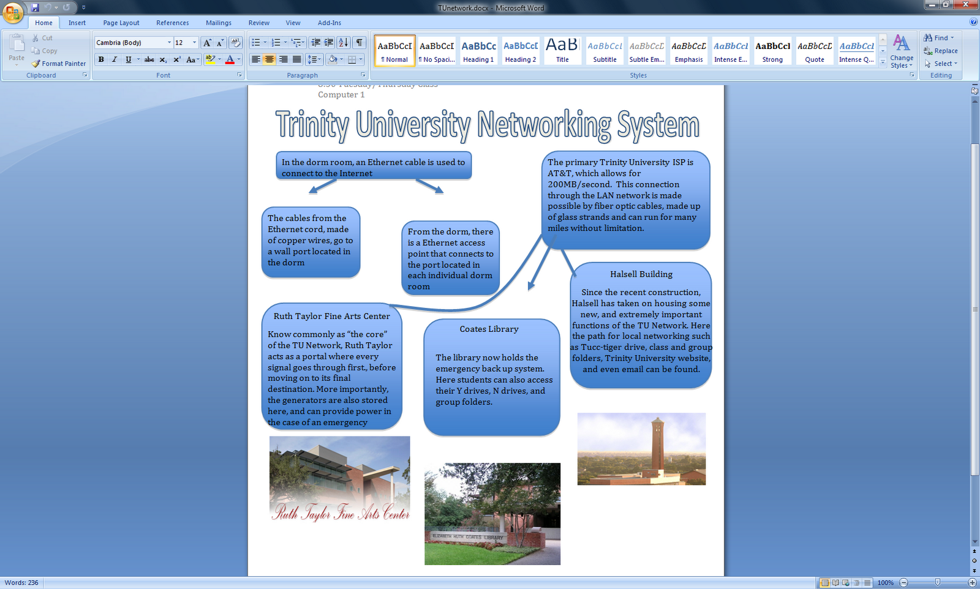Switch to Full Screen Reading view

click(835, 583)
